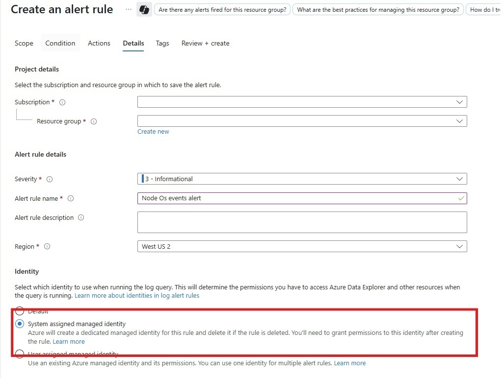The height and width of the screenshot is (378, 504).
Task: Click the info icon beside Severity
Action: point(49,179)
